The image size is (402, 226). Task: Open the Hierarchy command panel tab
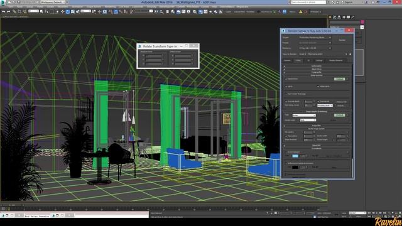339,17
